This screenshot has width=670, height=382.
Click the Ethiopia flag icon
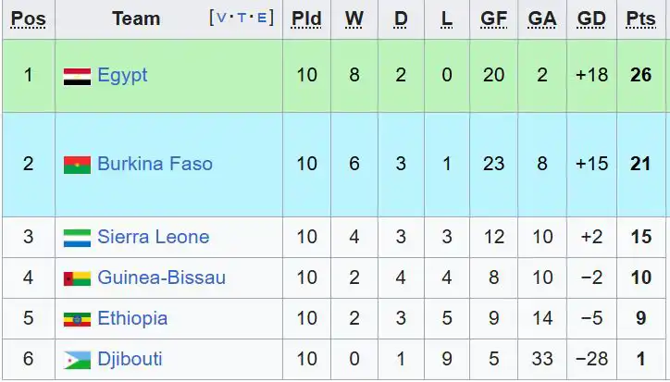(77, 319)
